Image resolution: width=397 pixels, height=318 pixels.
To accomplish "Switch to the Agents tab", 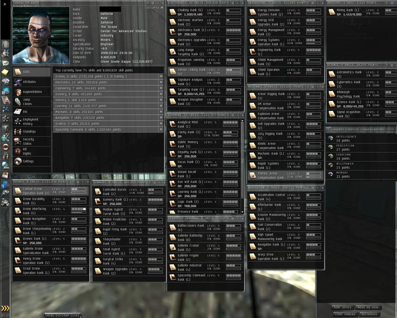I will pos(338,129).
